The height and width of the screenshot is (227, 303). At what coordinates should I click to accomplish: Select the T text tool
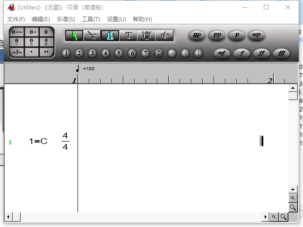point(129,35)
